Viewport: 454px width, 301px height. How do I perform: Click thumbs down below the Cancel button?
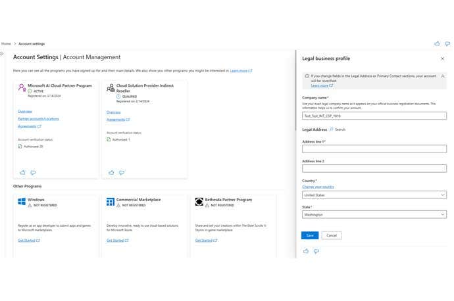coord(316,251)
